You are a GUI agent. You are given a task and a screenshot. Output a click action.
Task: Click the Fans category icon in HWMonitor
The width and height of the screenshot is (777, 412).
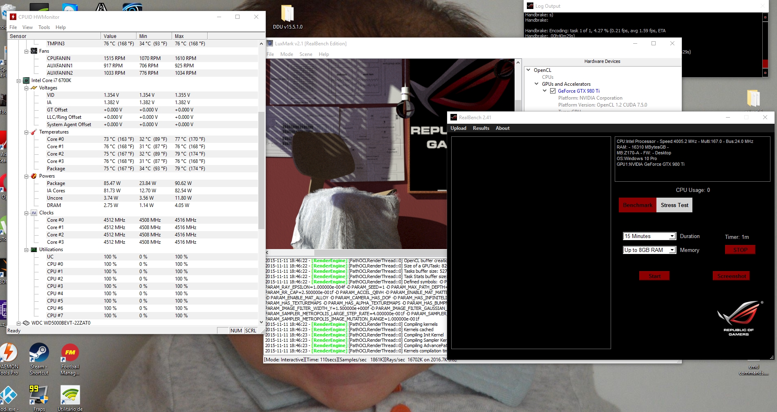pyautogui.click(x=34, y=51)
